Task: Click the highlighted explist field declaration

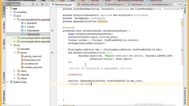Action: (102, 21)
